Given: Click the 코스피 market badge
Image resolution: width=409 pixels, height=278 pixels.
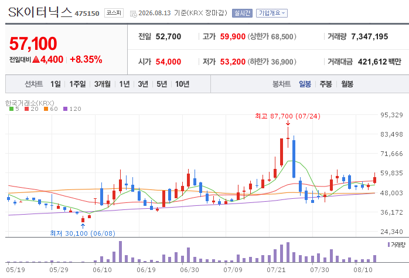Looking at the screenshot, I should [114, 13].
